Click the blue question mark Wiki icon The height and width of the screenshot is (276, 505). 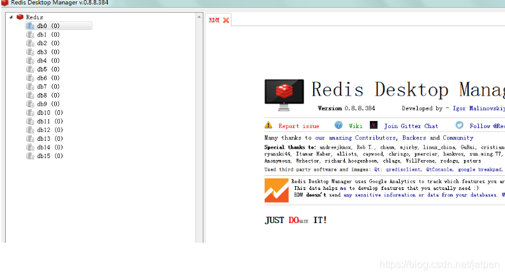click(x=339, y=125)
